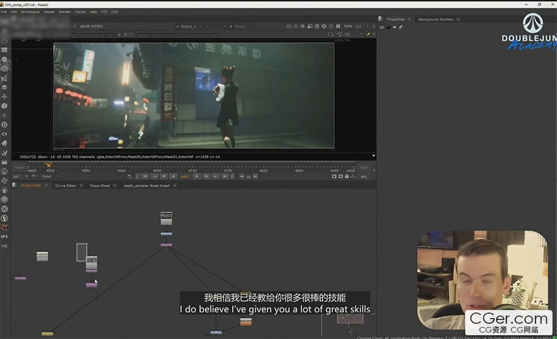Open the 24 fps playback rate dropdown
This screenshot has height=339, width=557.
(17, 176)
